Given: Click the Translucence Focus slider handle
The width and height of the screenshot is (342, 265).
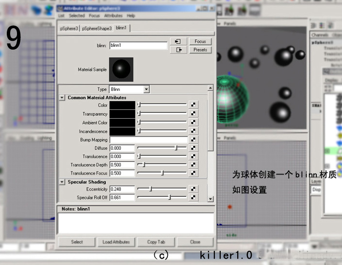Looking at the screenshot, I should coord(162,173).
